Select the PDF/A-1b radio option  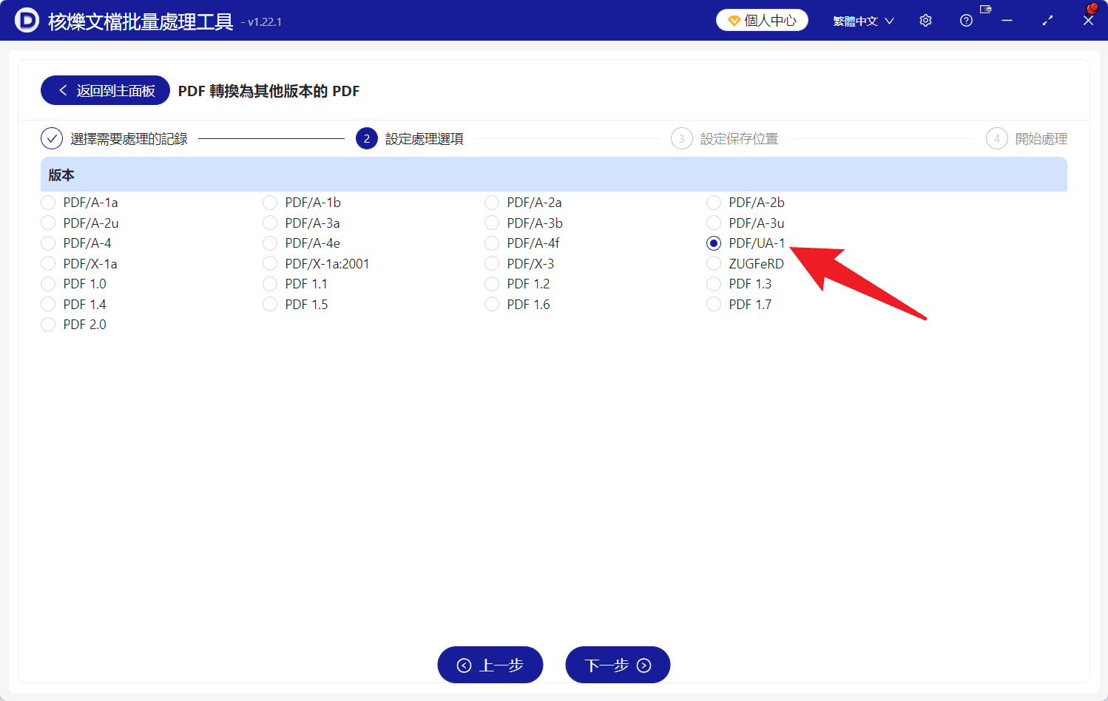[270, 203]
